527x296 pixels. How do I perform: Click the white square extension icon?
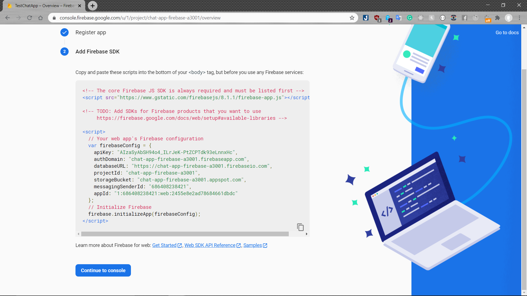pos(431,18)
